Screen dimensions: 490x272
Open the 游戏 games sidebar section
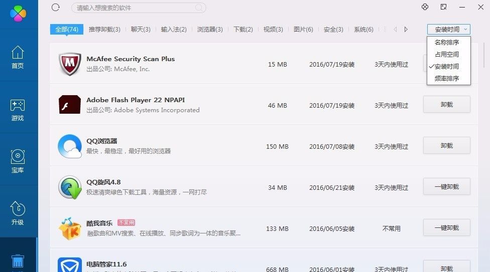pyautogui.click(x=18, y=110)
